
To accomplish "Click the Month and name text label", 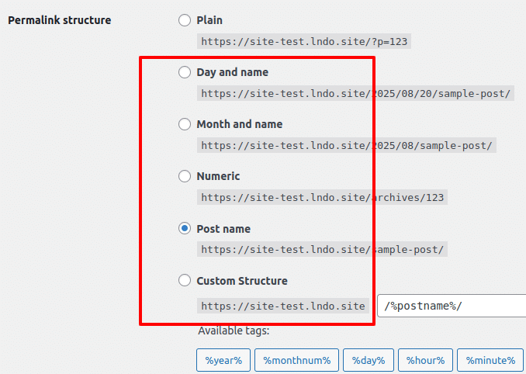I will 240,124.
